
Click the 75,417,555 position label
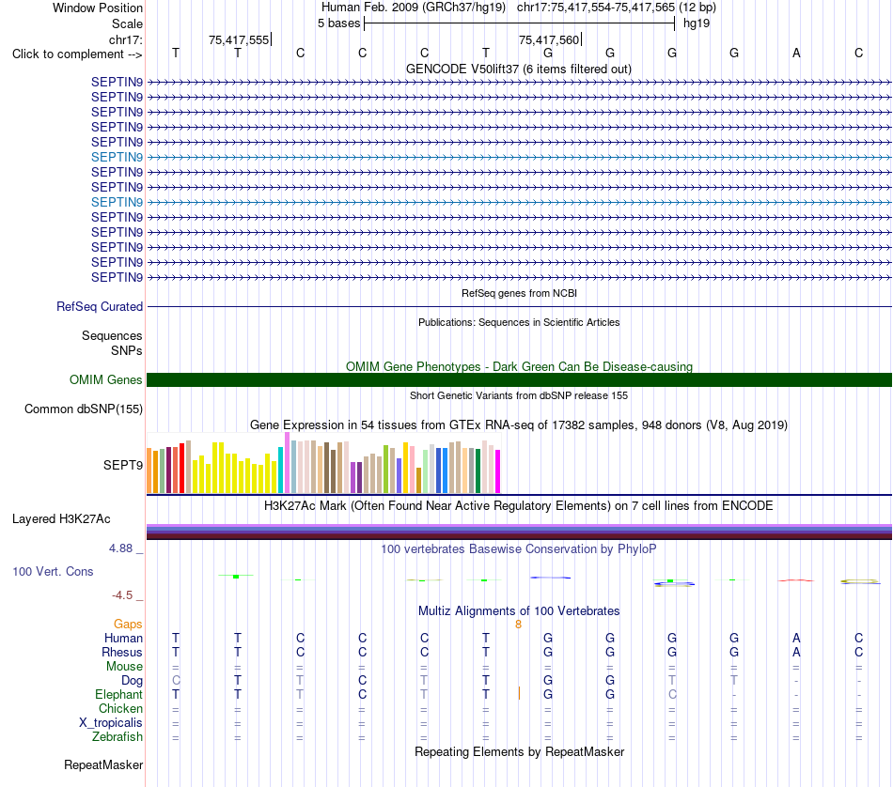(239, 39)
